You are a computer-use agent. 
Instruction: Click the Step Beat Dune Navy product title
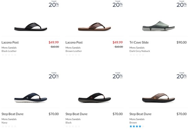[12, 114]
